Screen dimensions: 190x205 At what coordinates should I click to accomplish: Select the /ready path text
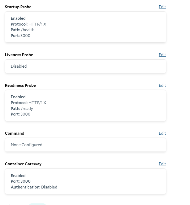click(27, 109)
